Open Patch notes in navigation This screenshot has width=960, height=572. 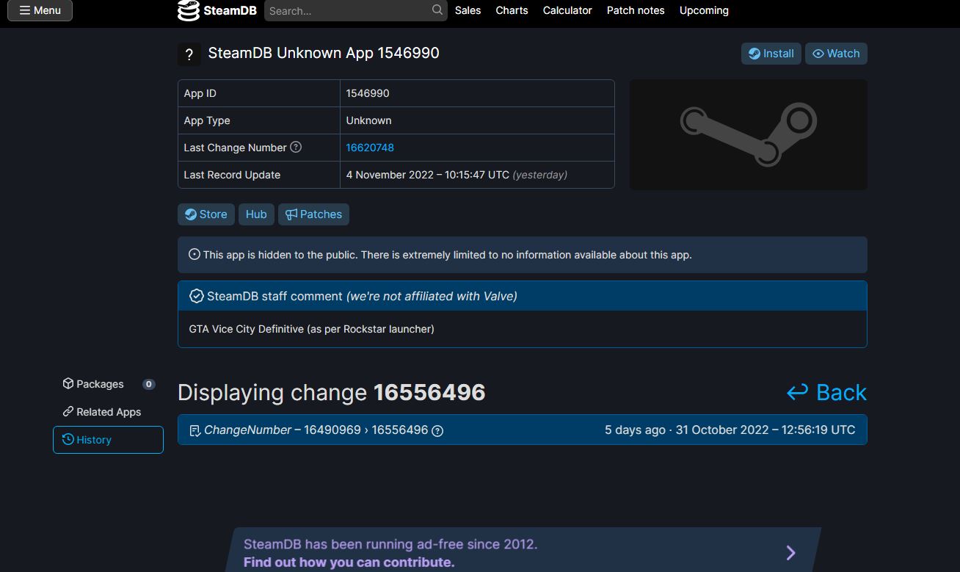click(636, 10)
